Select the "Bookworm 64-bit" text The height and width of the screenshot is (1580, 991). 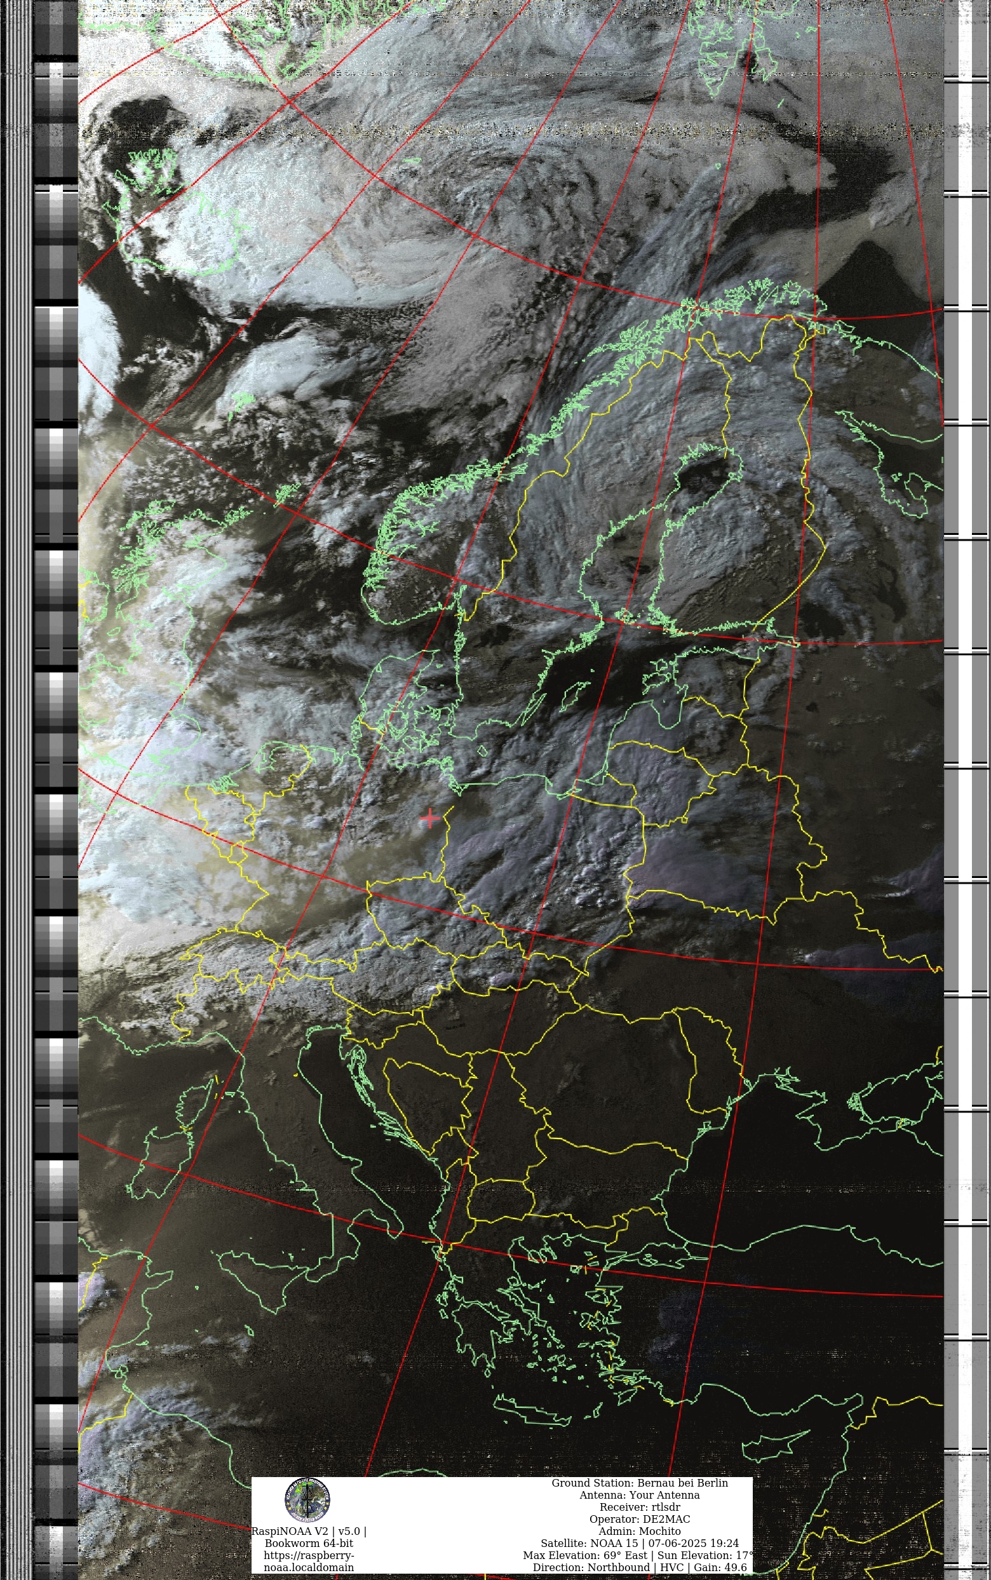(309, 1543)
